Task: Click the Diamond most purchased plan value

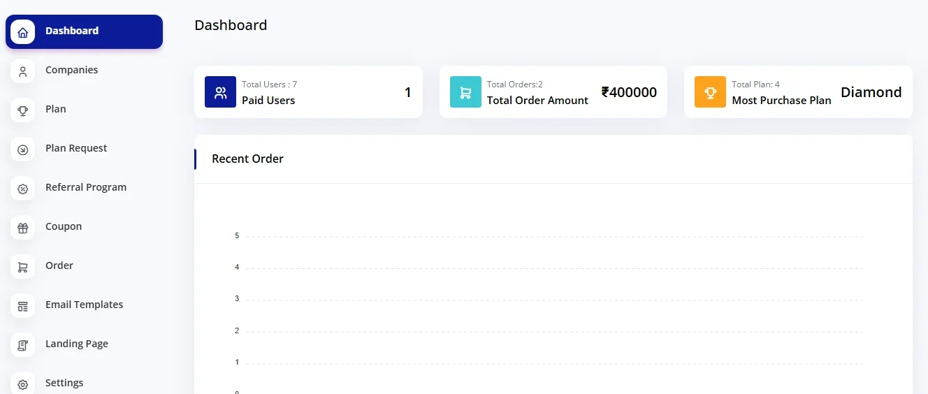Action: point(871,92)
